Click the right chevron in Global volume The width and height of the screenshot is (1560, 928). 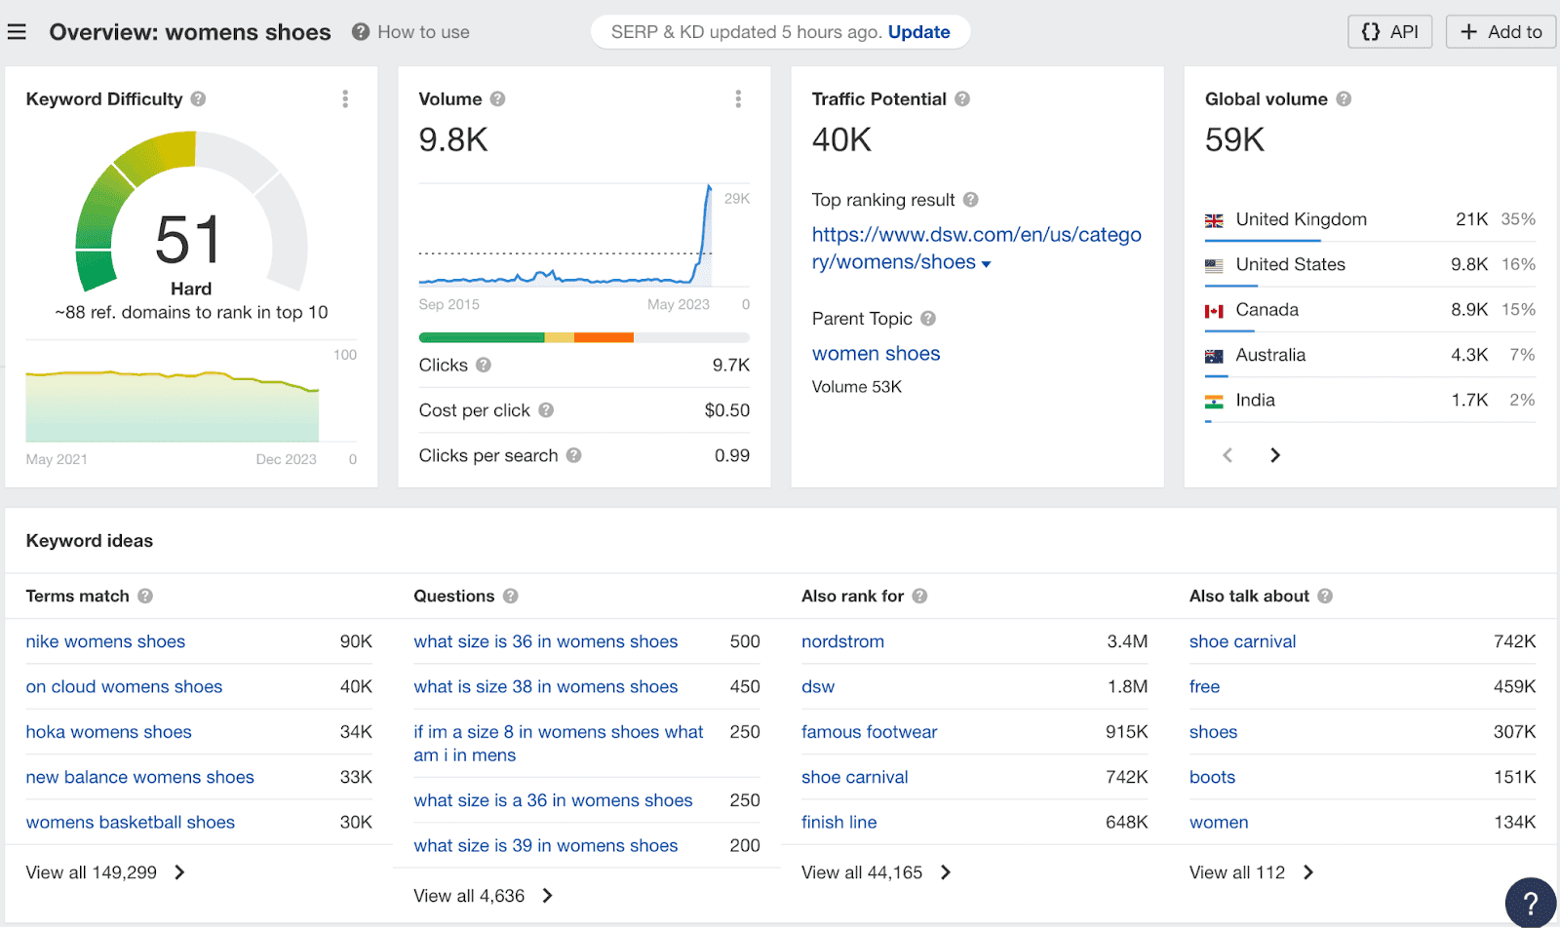[x=1275, y=454]
